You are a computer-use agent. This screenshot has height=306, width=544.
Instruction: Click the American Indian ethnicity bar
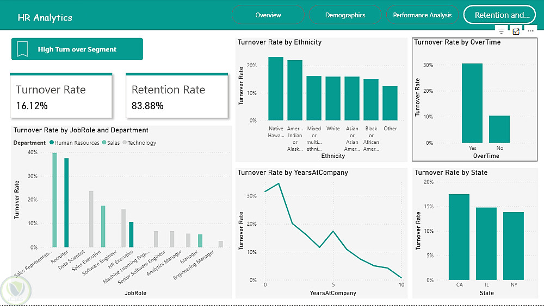coord(295,91)
